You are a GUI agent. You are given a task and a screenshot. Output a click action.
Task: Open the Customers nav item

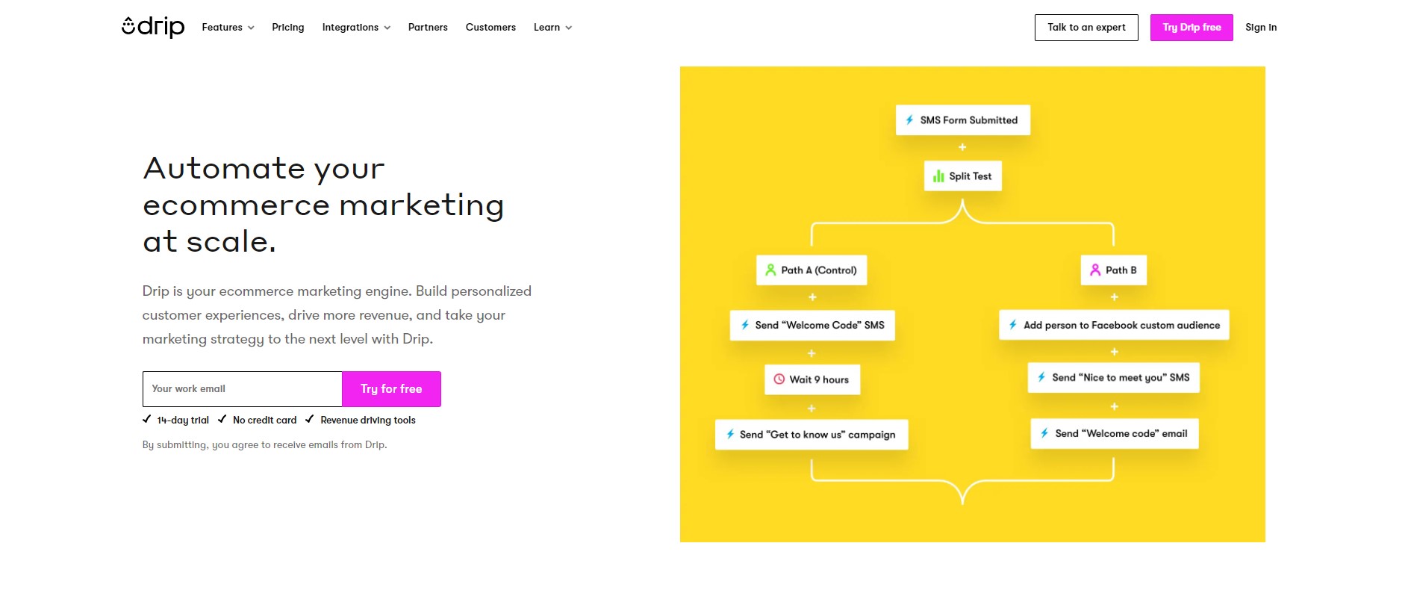490,28
